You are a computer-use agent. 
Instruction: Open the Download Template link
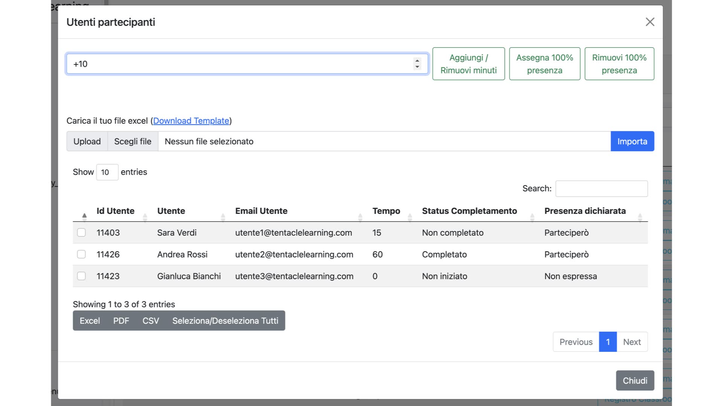click(191, 121)
